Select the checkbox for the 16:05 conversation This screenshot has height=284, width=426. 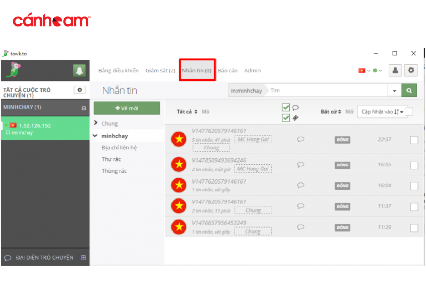point(414,165)
